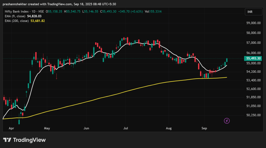Click the EMA 9 value 54,828.03
Viewport: 266px width, 148px height.
coord(34,16)
